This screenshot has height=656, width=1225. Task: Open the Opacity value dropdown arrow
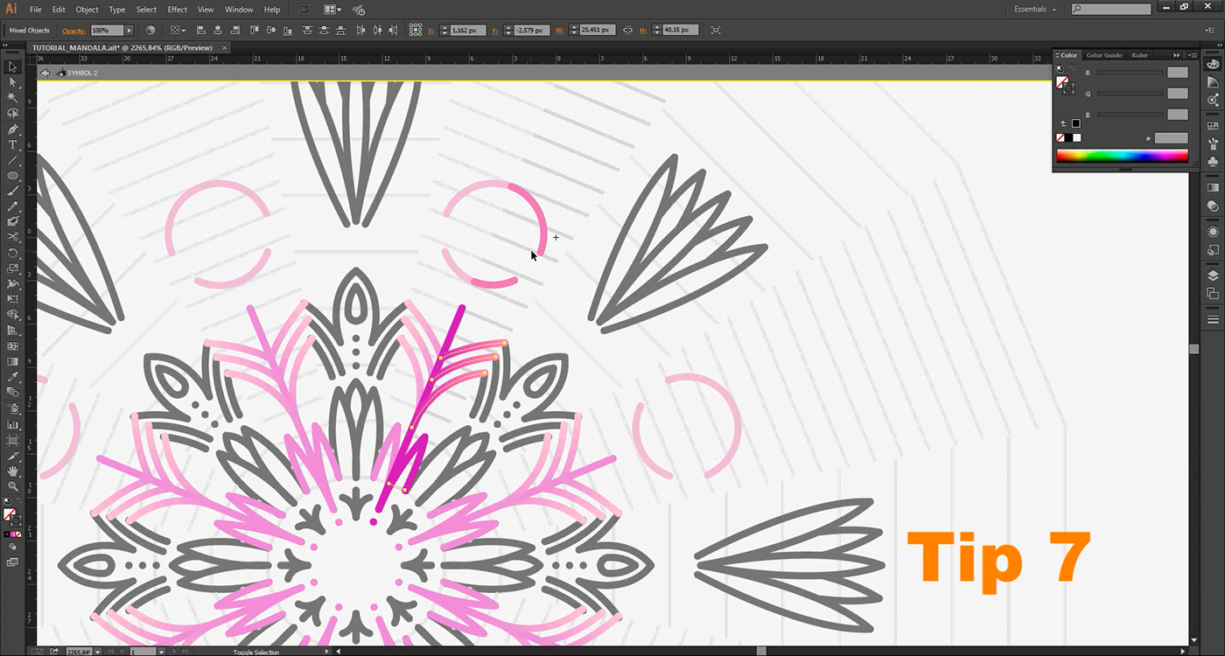(129, 30)
